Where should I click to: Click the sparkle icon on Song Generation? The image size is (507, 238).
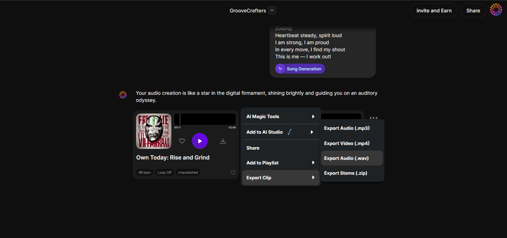(280, 69)
